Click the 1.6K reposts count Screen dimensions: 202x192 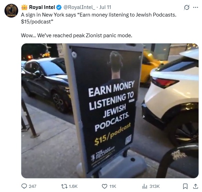point(73,186)
